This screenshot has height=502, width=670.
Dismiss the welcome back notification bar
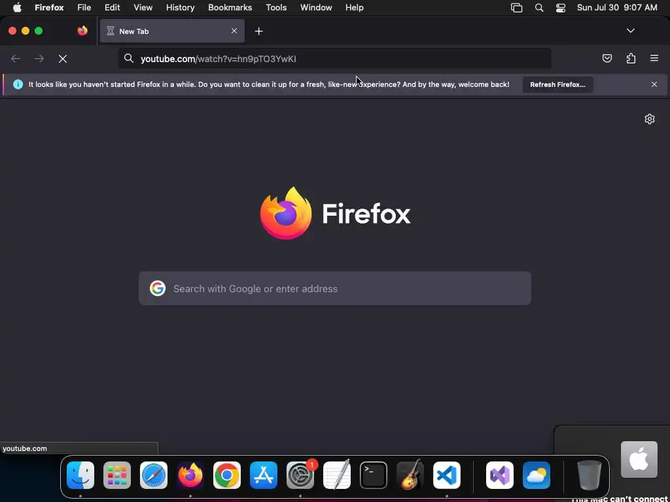point(654,84)
